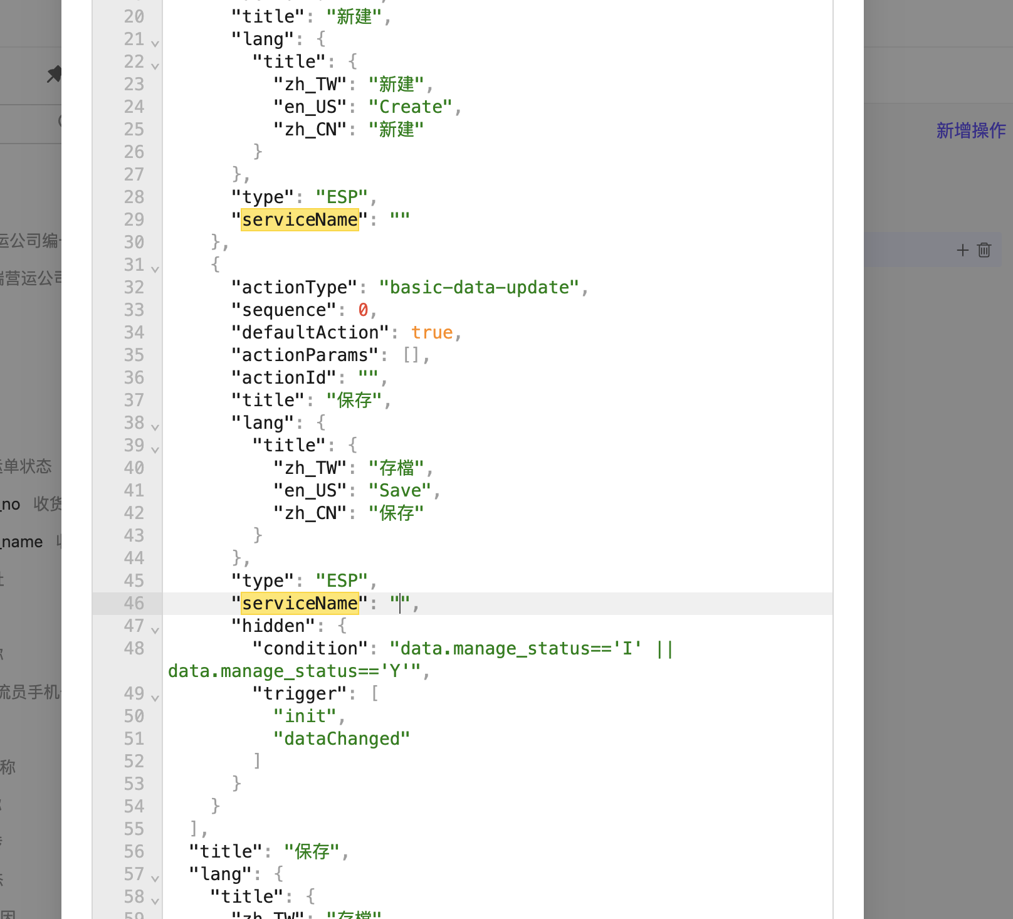
Task: Click the "Create" en_US value
Action: click(x=410, y=107)
